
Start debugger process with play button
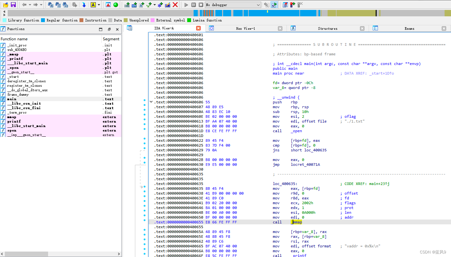(187, 5)
